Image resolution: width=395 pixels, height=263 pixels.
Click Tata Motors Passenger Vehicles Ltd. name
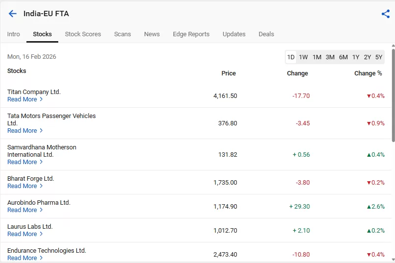point(51,120)
